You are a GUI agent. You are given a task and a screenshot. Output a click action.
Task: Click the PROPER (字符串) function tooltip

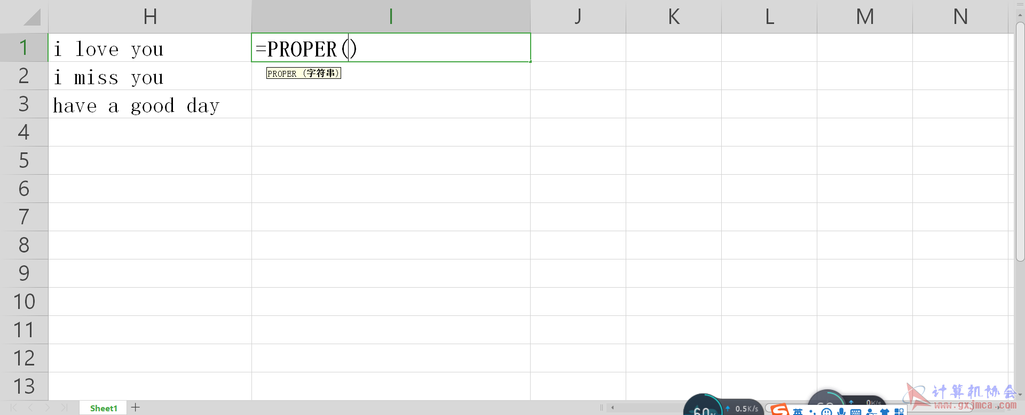coord(303,73)
